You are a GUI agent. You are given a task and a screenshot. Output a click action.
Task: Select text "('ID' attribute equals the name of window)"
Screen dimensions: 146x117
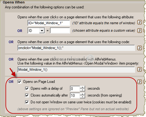tap(104, 23)
